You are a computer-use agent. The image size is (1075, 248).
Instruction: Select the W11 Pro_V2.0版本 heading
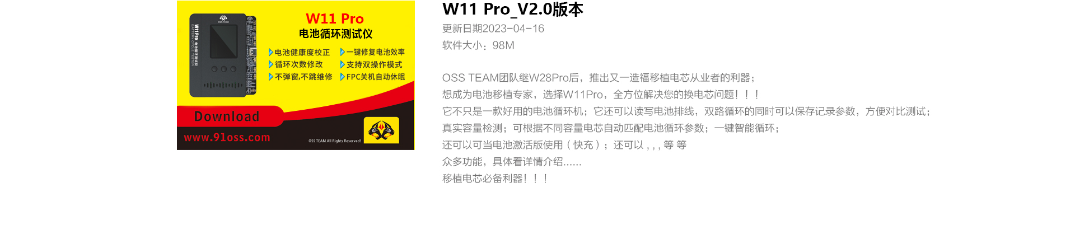tap(513, 10)
